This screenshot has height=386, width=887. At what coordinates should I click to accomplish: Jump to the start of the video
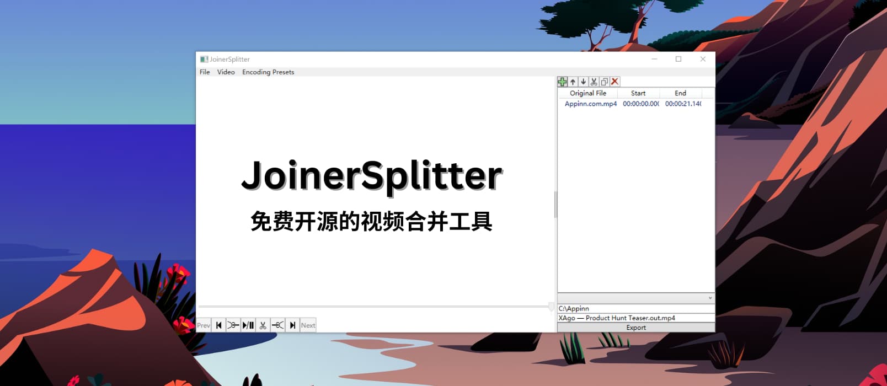pos(218,325)
